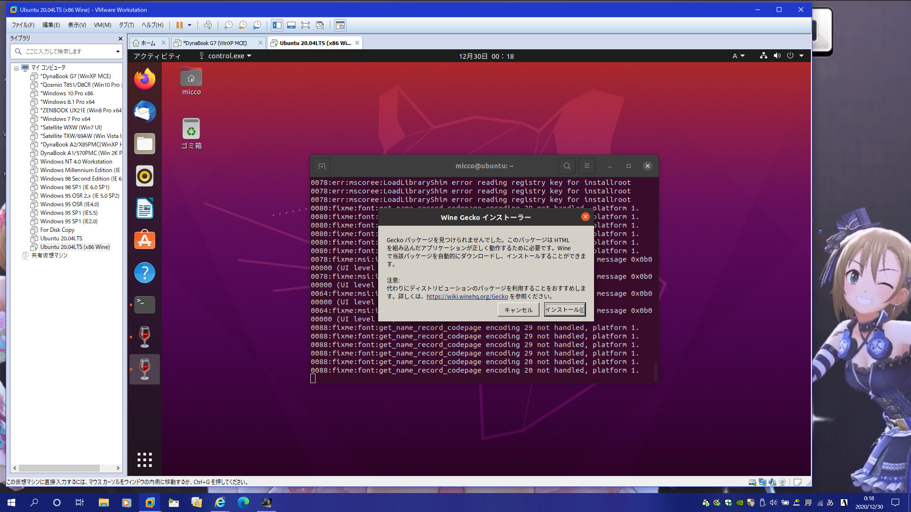Open Windows Start button on taskbar
The height and width of the screenshot is (512, 911).
11,503
